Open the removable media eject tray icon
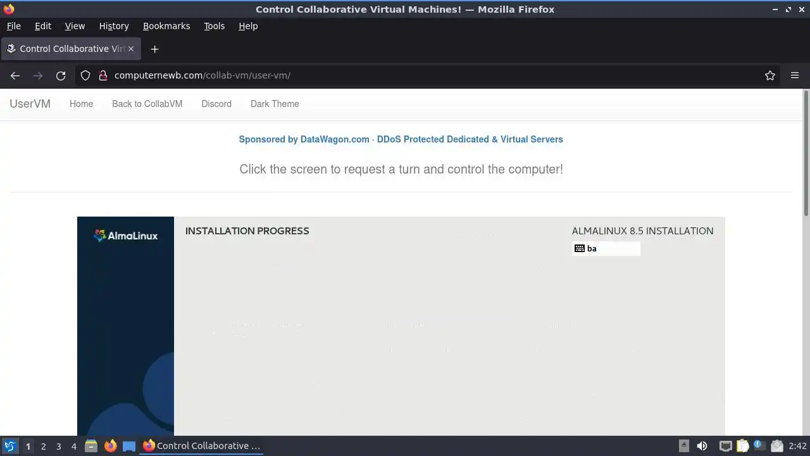 coord(684,446)
